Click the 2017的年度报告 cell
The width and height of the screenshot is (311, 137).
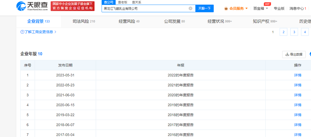tap(181, 125)
